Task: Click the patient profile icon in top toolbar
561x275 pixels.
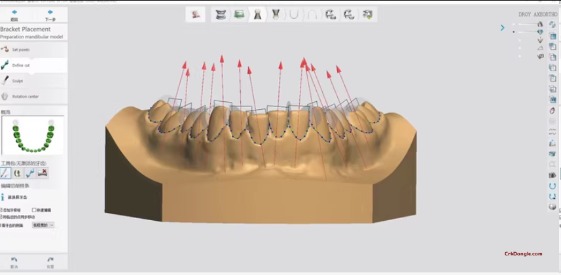Action: (x=195, y=14)
